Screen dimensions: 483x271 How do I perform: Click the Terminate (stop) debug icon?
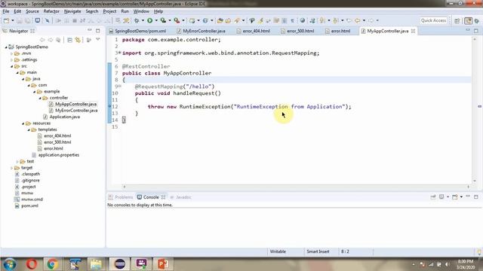coord(74,20)
